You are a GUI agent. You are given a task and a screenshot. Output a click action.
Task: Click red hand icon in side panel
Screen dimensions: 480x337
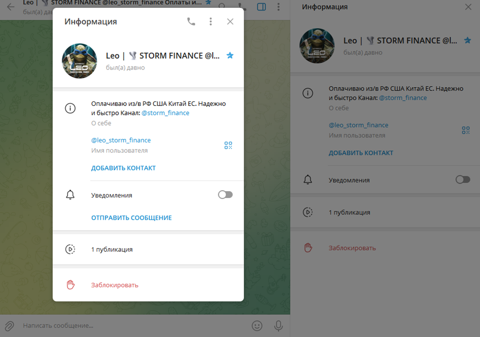pos(308,248)
